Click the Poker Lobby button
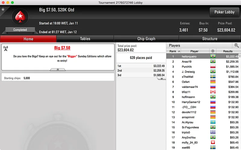The height and width of the screenshot is (150, 241). (224, 12)
